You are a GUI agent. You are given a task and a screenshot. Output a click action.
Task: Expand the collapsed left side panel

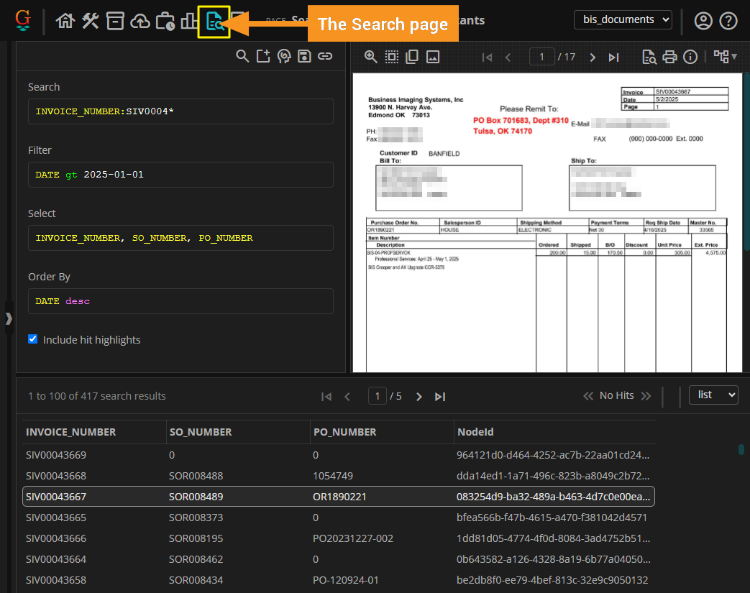(9, 318)
